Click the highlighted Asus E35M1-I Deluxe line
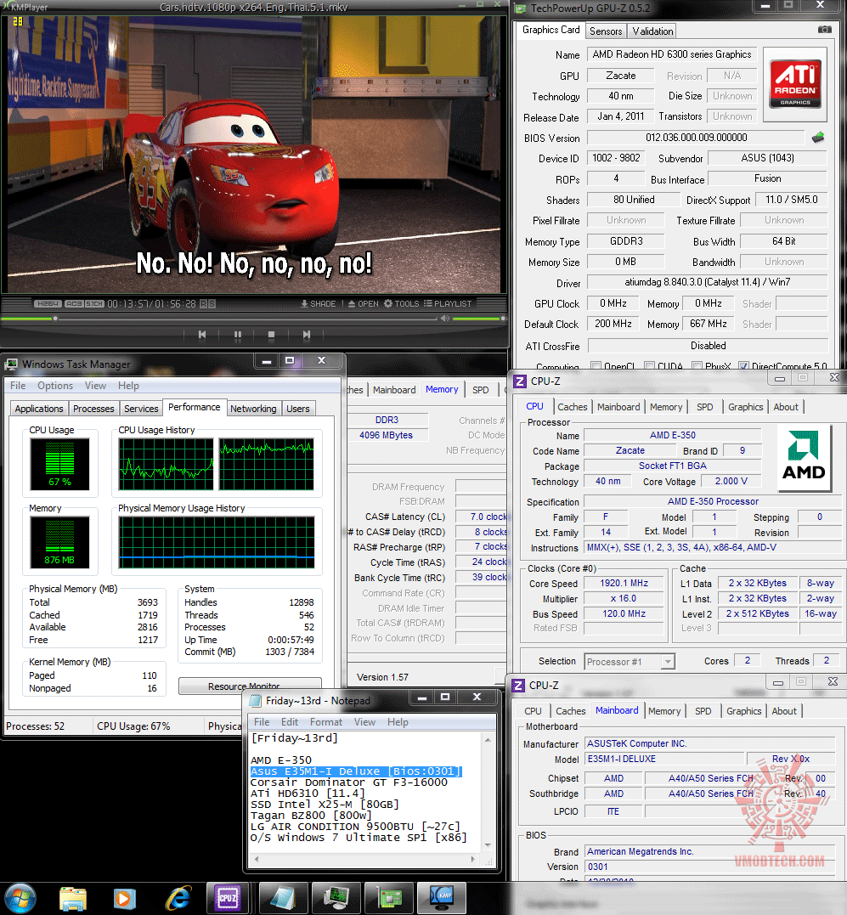This screenshot has height=915, width=847. tap(356, 771)
